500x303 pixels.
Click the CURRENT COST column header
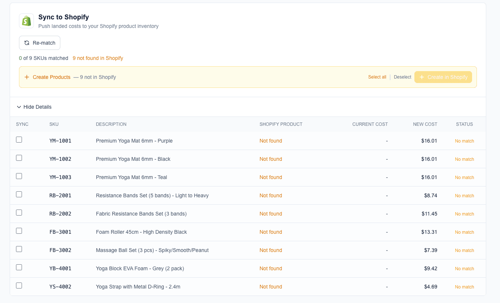click(x=370, y=124)
